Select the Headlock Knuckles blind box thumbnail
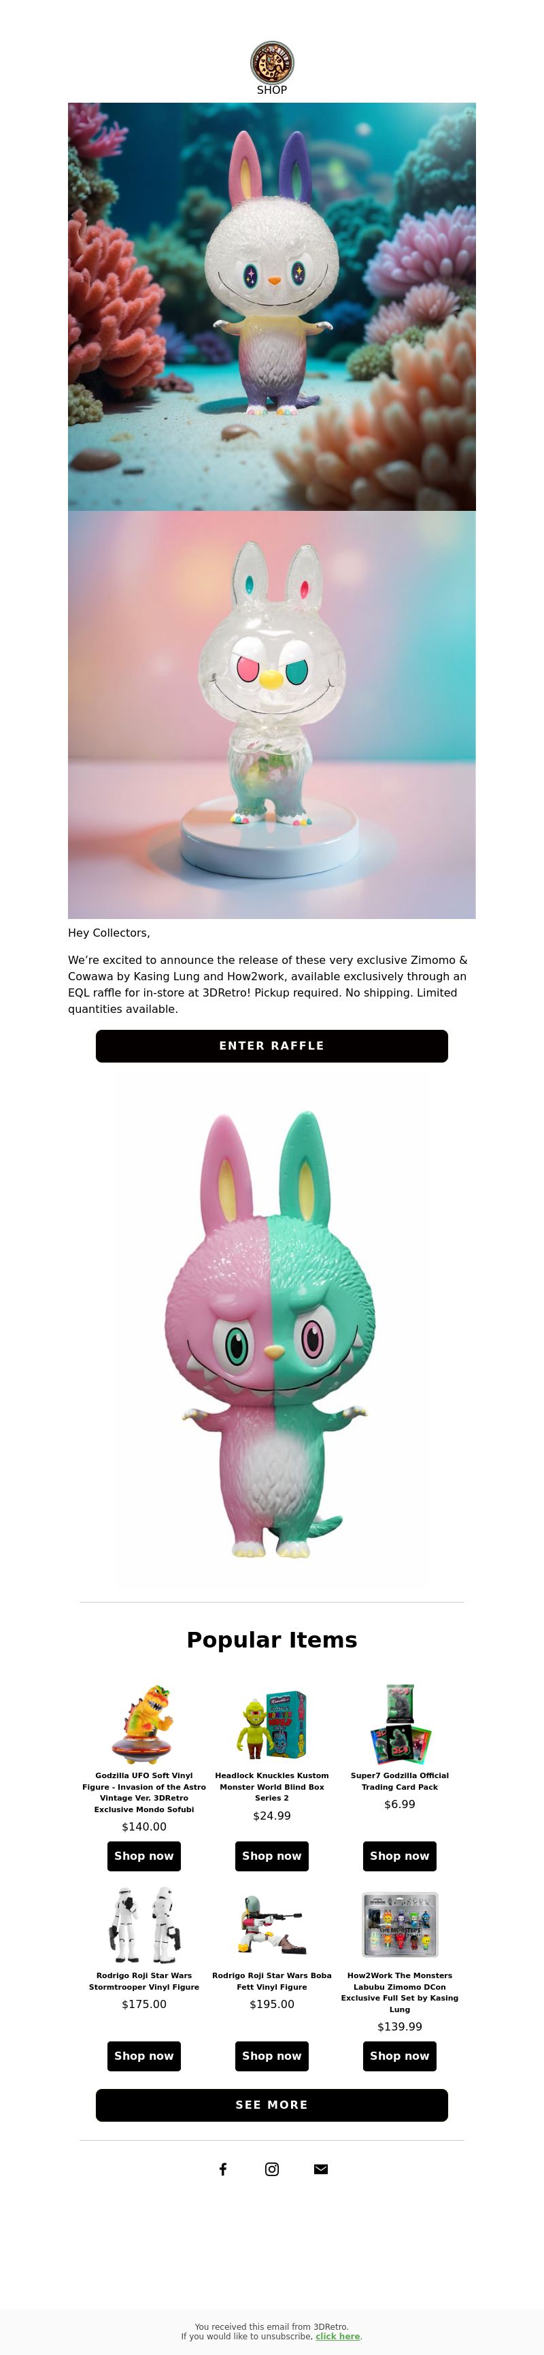 271,1724
